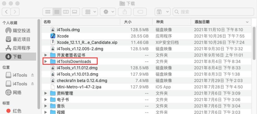Expand the 音乐 folder
Screen dimensions: 257x114
pos(46,106)
